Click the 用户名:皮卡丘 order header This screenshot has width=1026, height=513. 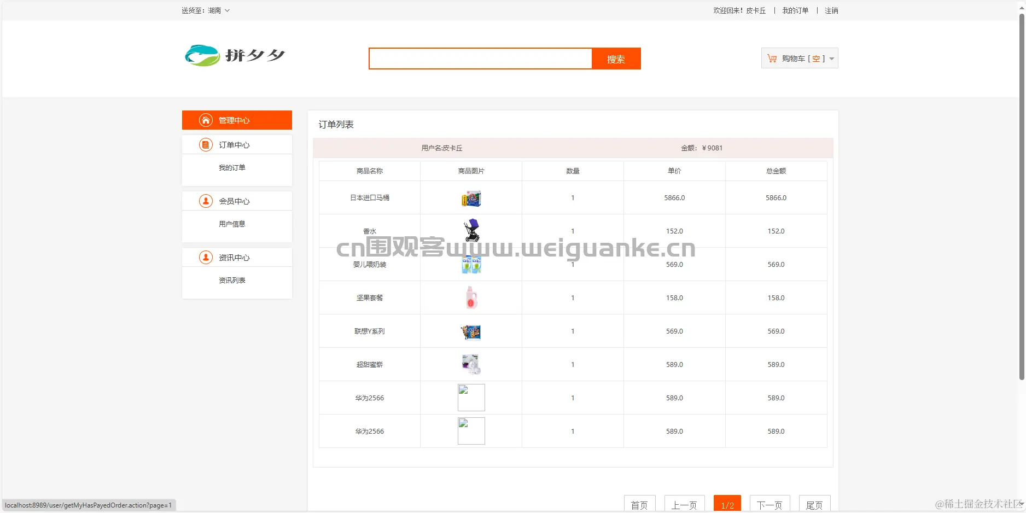442,148
